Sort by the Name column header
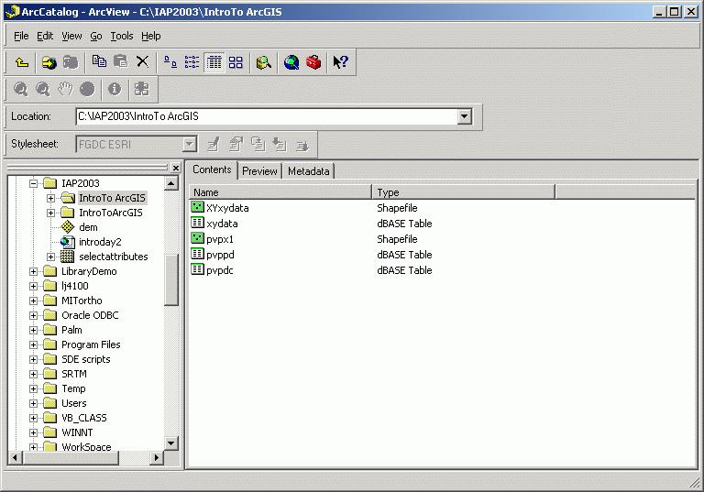This screenshot has width=704, height=492. tap(280, 192)
